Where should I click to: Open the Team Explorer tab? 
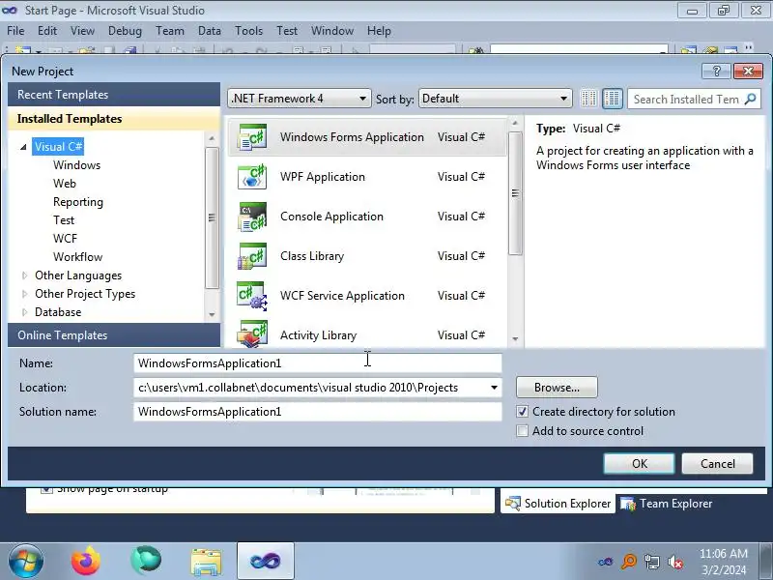tap(666, 504)
